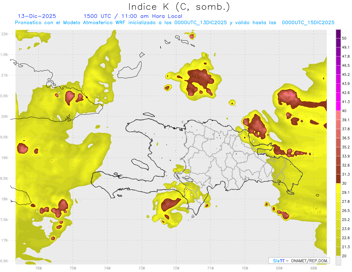Click the 74W longitude axis label

tap(107, 268)
